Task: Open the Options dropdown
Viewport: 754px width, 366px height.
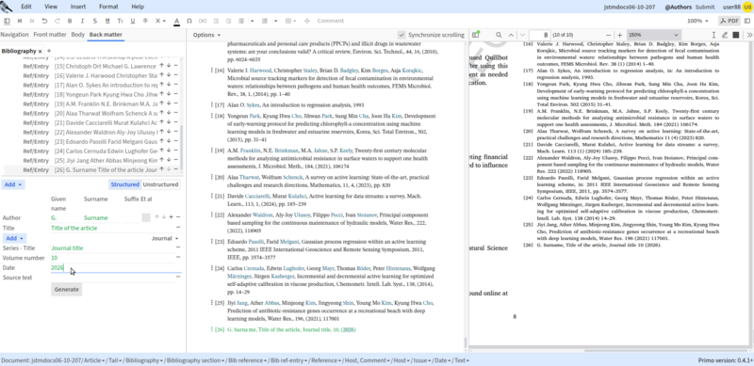Action: (x=206, y=35)
